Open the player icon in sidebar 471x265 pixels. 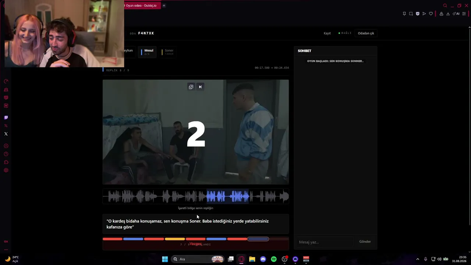pos(6,146)
